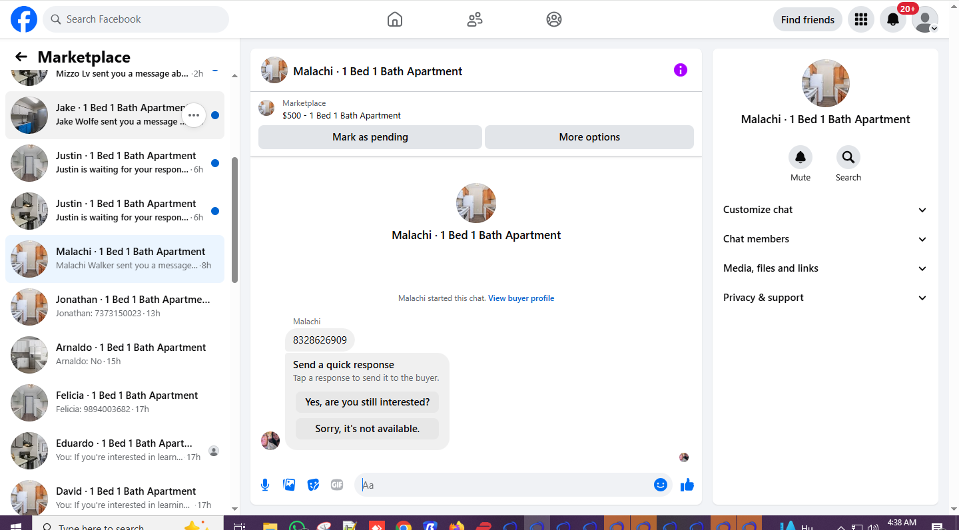The width and height of the screenshot is (959, 530).
Task: Expand the Chat members section
Action: click(825, 239)
